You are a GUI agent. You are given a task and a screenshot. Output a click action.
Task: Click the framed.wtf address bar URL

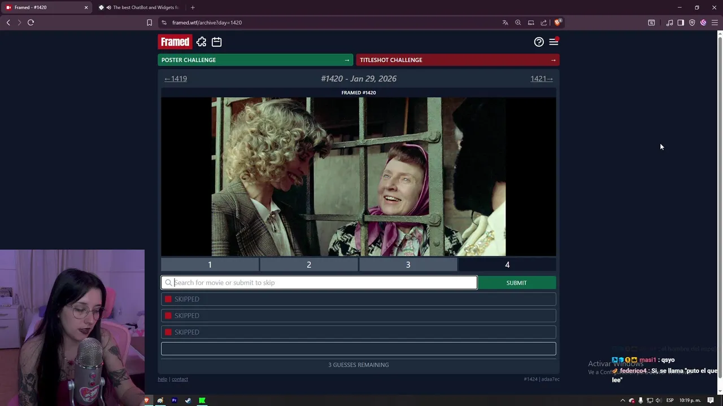click(207, 23)
